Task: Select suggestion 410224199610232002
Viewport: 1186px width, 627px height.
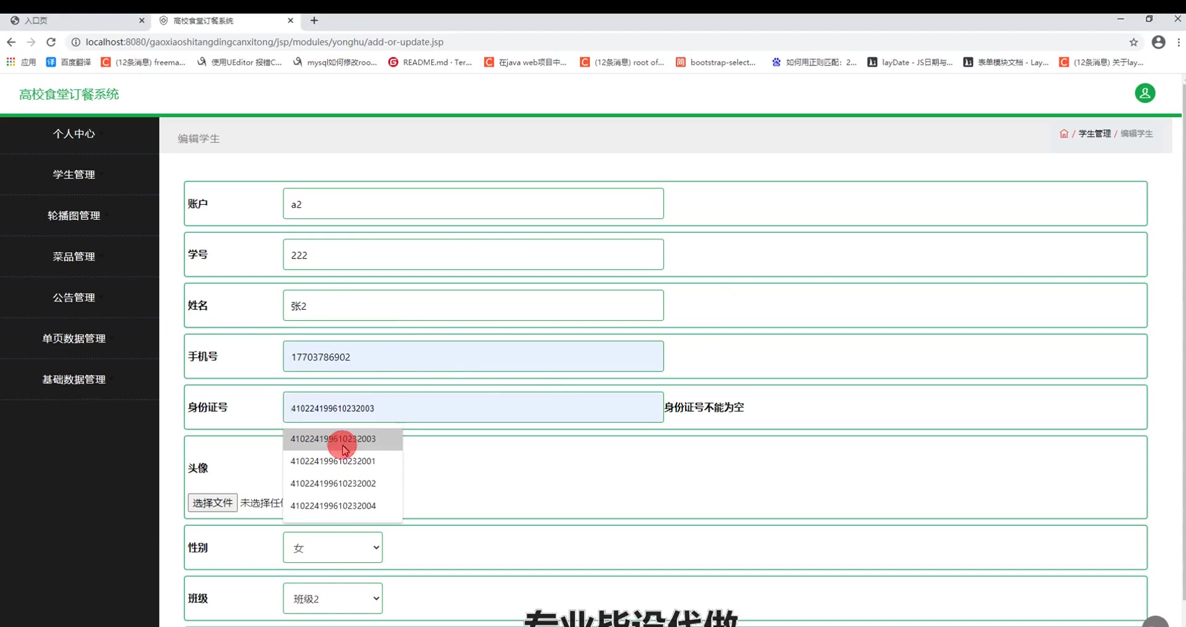Action: pyautogui.click(x=343, y=483)
